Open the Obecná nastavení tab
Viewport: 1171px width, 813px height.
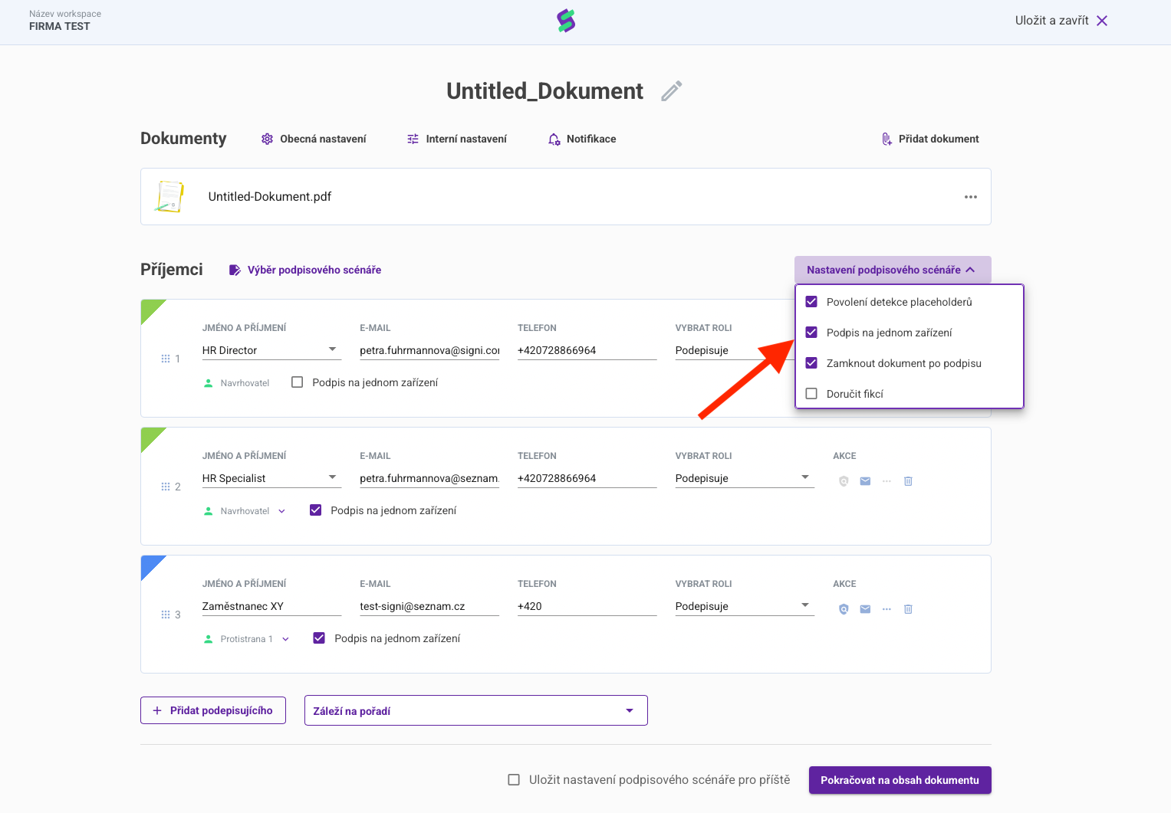point(314,139)
